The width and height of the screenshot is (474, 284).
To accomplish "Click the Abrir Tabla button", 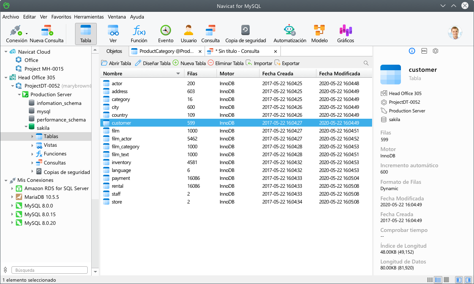I will tap(116, 63).
